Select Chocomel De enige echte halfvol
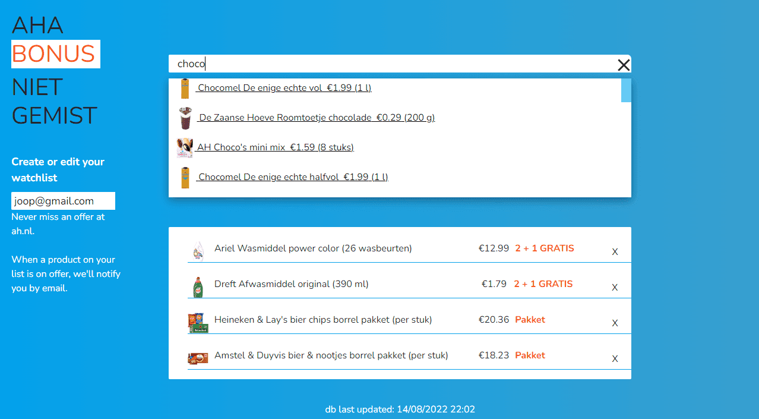Viewport: 759px width, 419px height. [293, 177]
